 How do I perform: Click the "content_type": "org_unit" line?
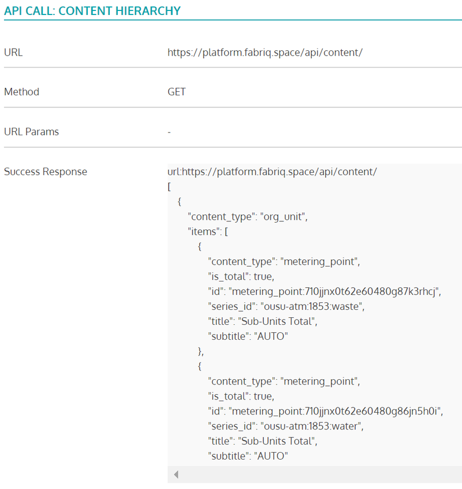248,216
